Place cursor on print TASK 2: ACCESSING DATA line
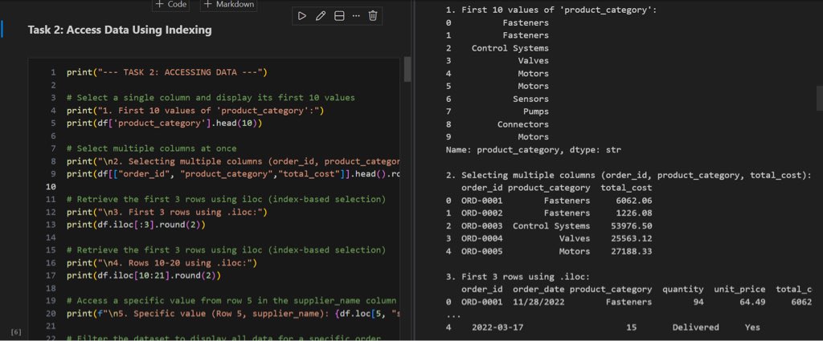 [x=167, y=72]
